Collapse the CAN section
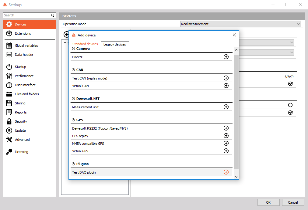 click(73, 70)
